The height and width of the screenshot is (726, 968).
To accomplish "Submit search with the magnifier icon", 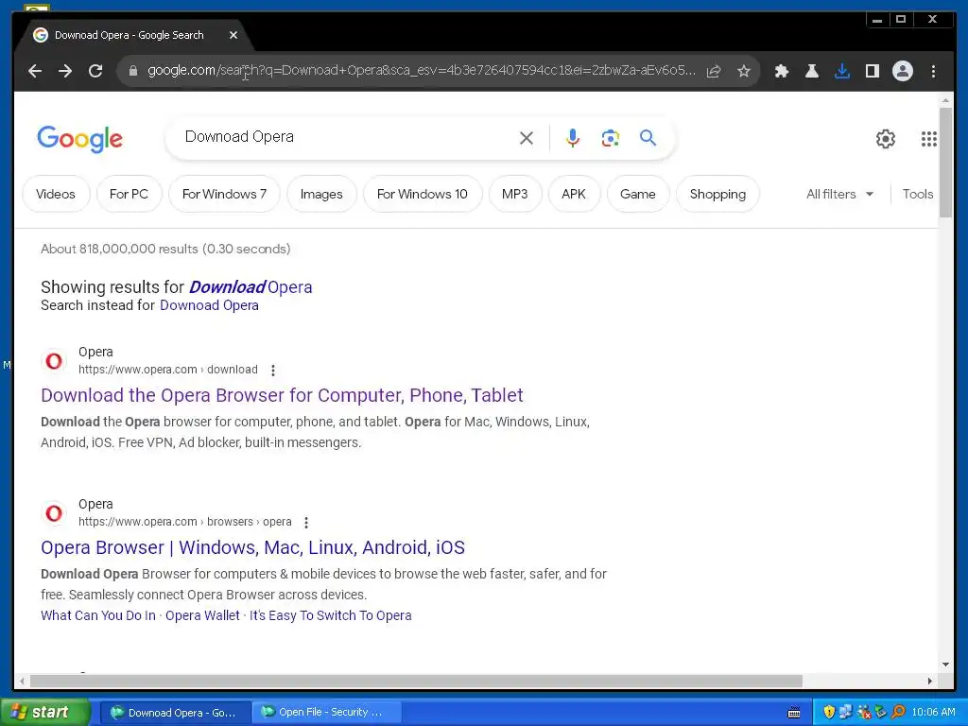I will pyautogui.click(x=648, y=137).
